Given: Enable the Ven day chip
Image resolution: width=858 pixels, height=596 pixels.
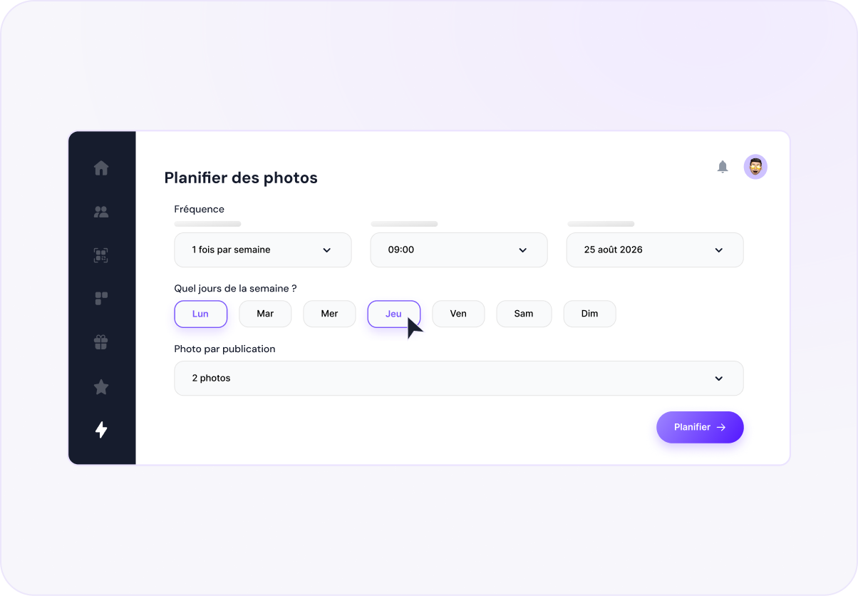Looking at the screenshot, I should (x=458, y=314).
